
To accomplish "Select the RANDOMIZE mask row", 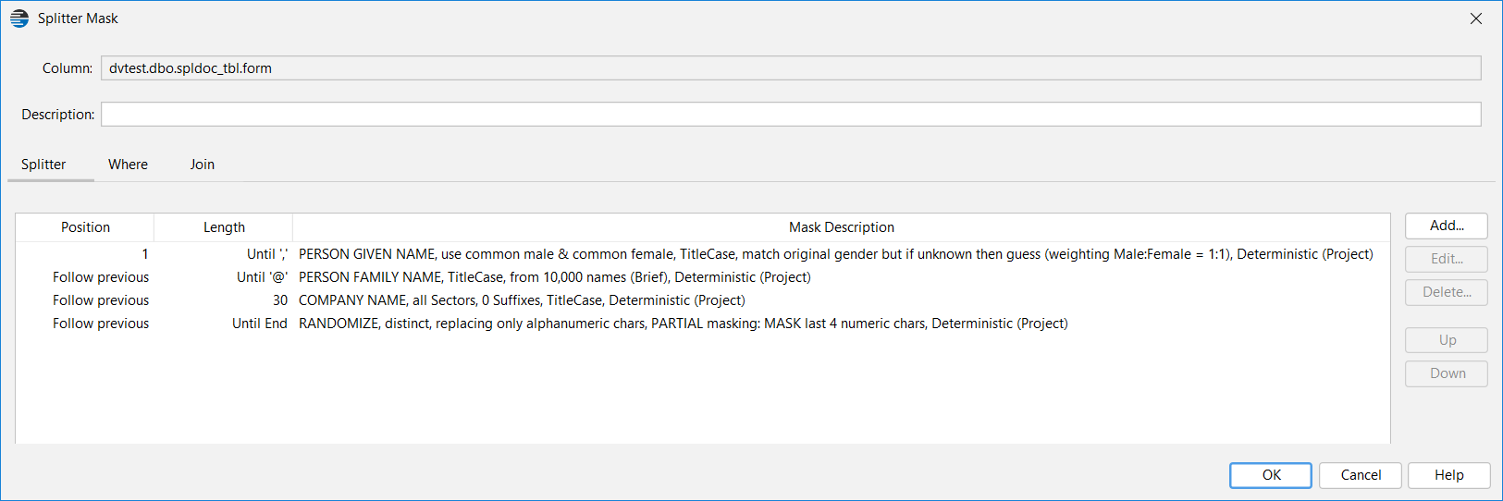I will point(703,324).
